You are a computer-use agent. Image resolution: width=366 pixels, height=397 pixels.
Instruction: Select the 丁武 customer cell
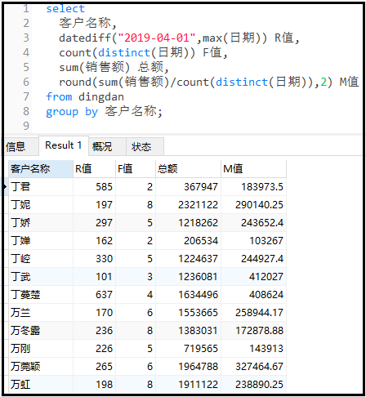(41, 277)
